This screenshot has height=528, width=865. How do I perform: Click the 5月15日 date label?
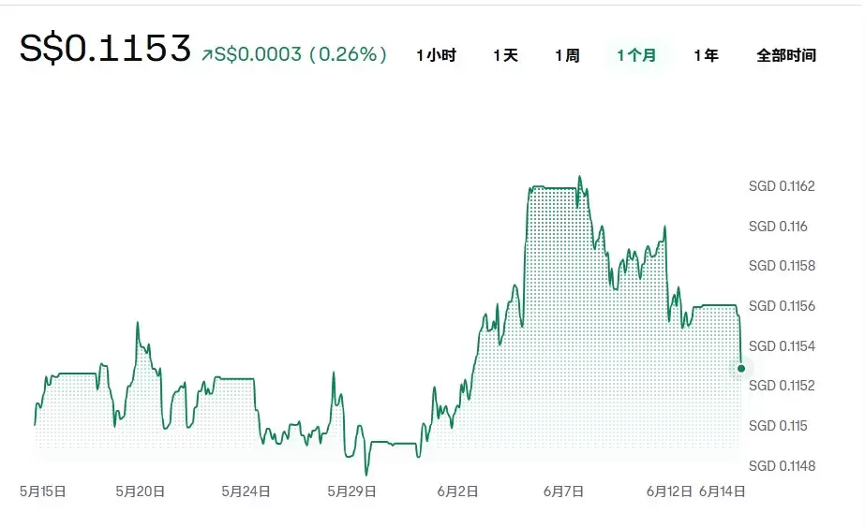(x=42, y=491)
